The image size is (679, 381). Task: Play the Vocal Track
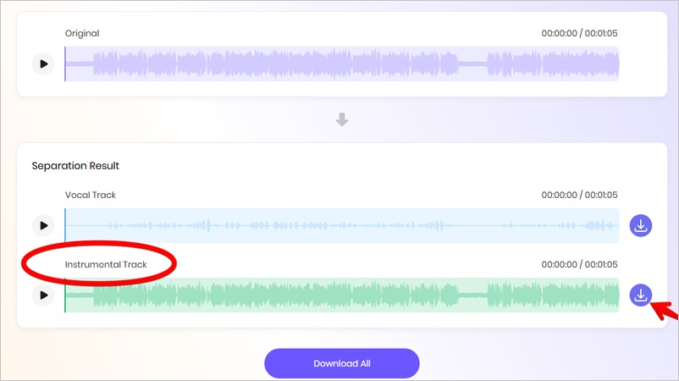(x=43, y=225)
